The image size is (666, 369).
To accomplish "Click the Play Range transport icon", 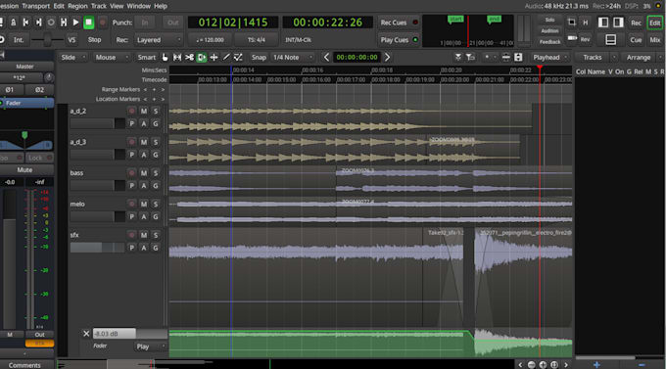I will tap(64, 23).
